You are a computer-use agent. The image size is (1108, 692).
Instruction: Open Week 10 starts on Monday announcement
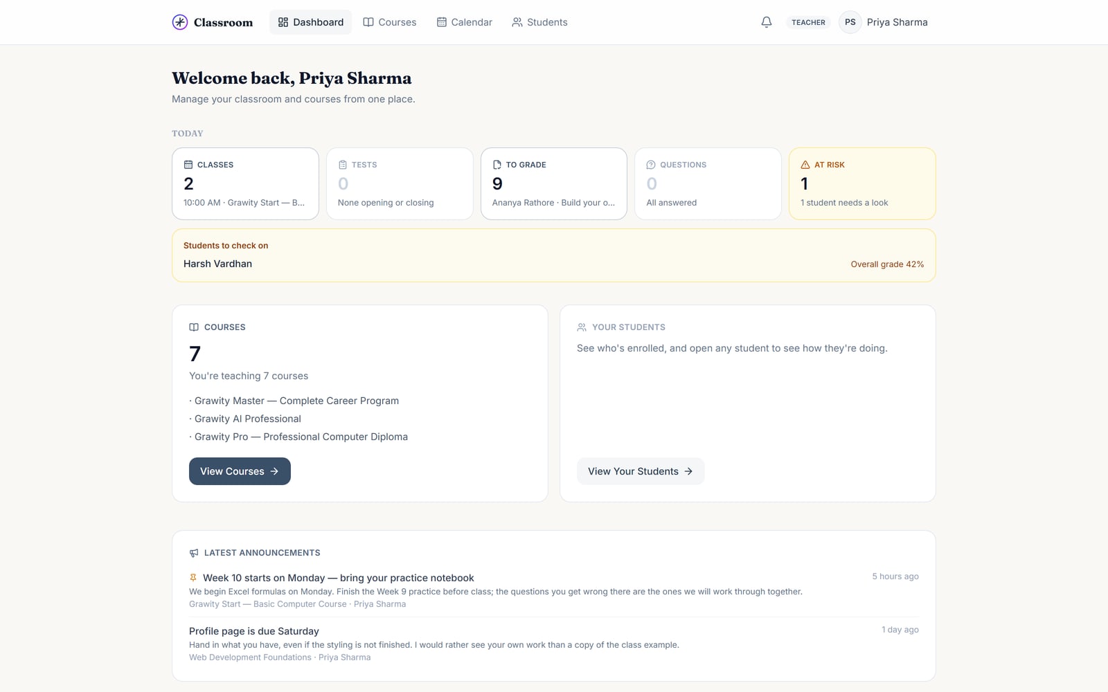click(x=339, y=578)
